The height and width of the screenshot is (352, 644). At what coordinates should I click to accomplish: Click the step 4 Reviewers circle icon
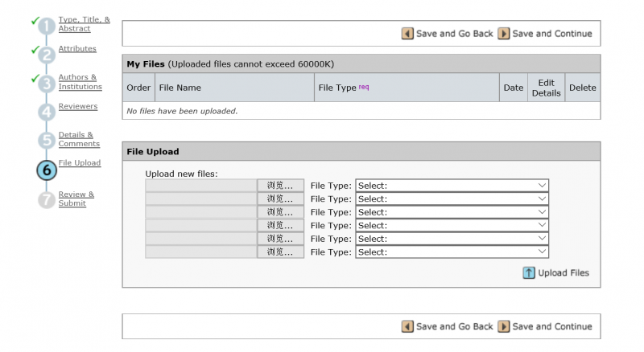click(x=47, y=113)
